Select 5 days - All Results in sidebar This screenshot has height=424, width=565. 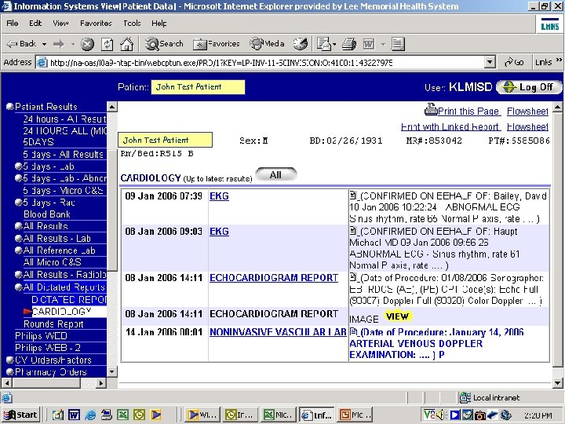click(x=64, y=155)
